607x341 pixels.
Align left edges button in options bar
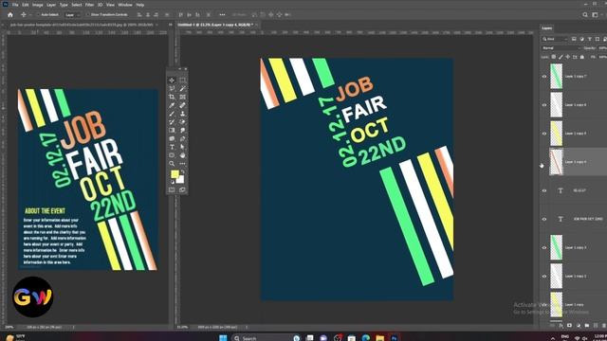(139, 15)
